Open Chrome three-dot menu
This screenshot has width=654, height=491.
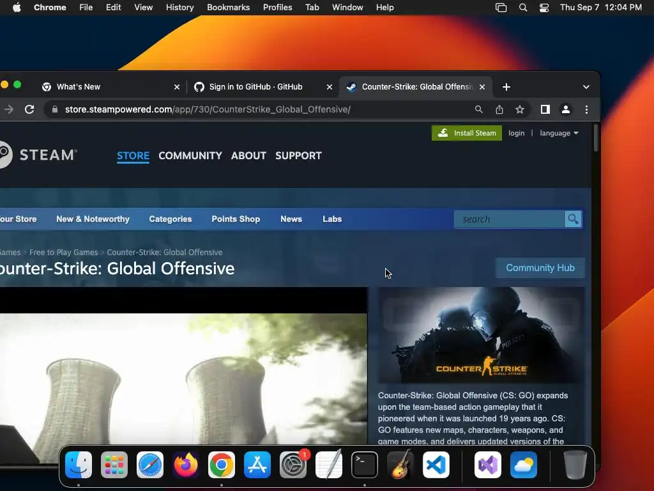(x=586, y=109)
